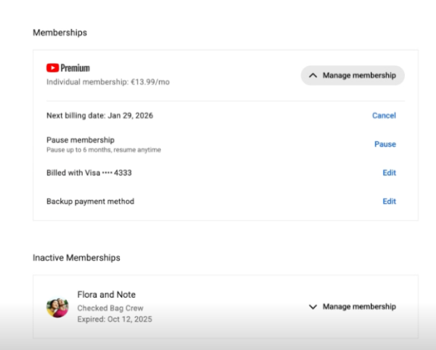Click the Inactive Memberships section heading
The image size is (436, 350).
76,257
